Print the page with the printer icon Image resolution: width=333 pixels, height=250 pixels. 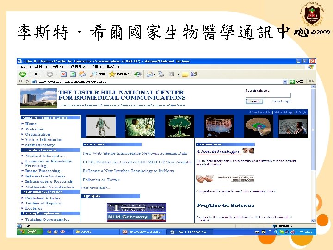(x=161, y=74)
